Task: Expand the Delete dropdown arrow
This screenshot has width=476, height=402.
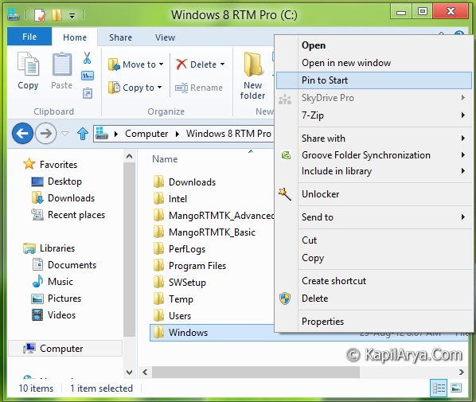Action: pos(223,64)
